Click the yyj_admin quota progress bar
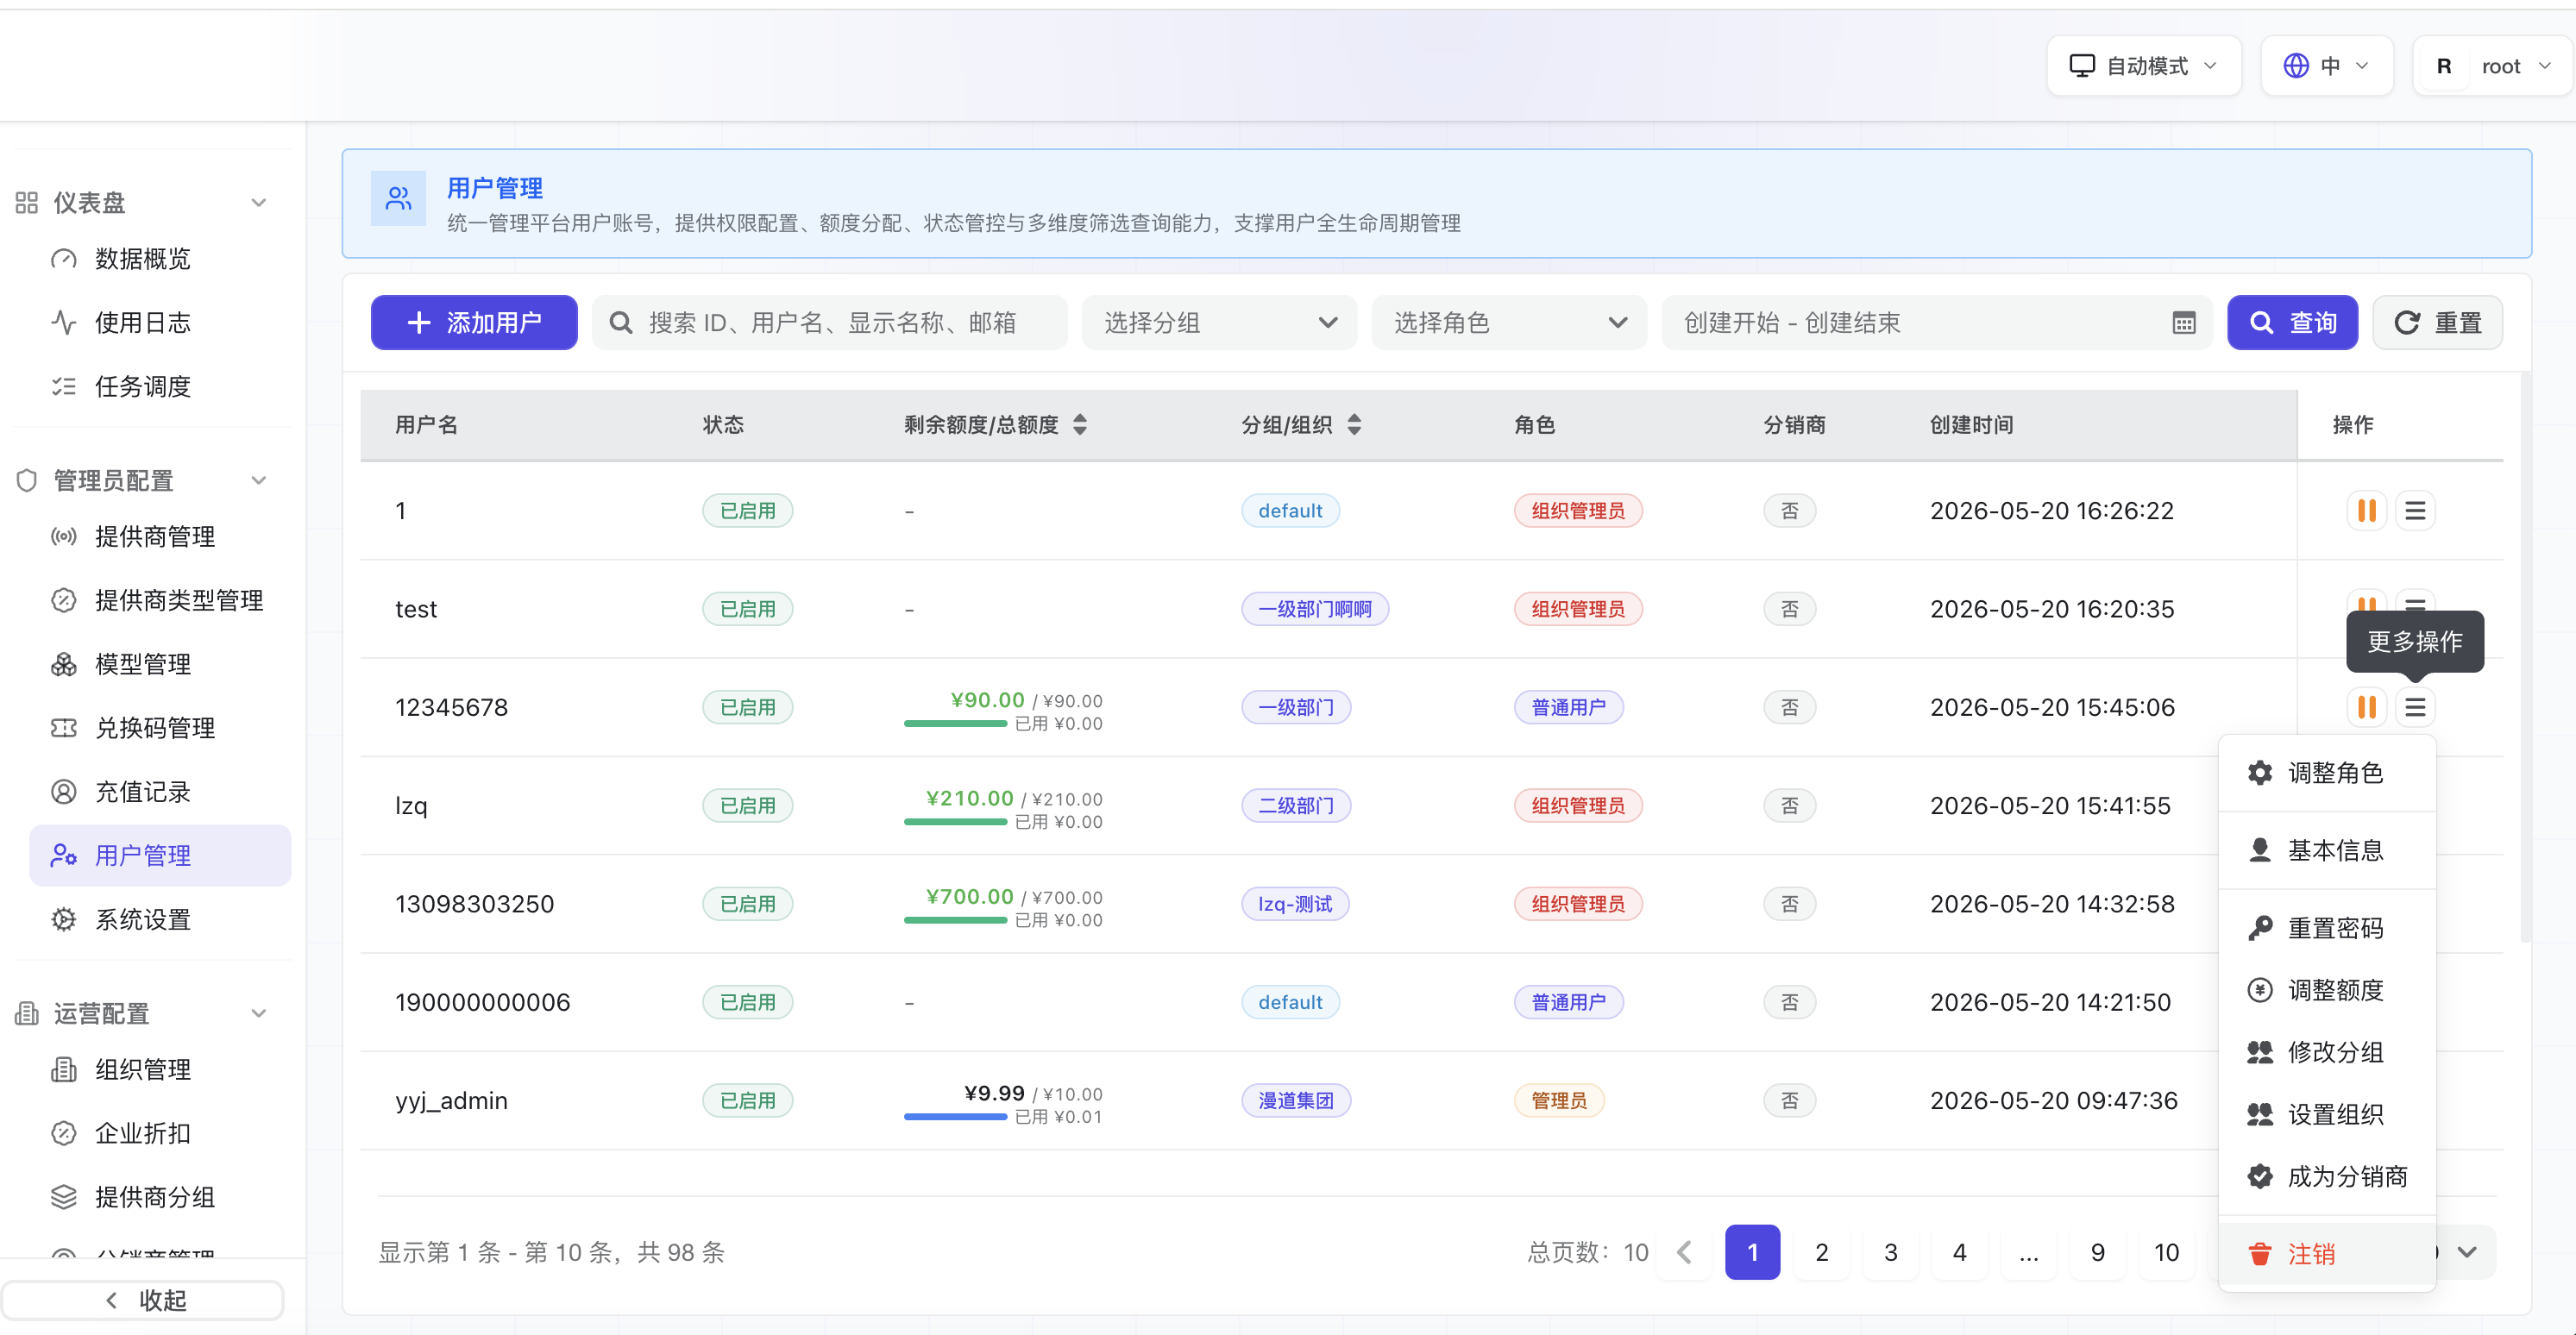 point(955,1117)
